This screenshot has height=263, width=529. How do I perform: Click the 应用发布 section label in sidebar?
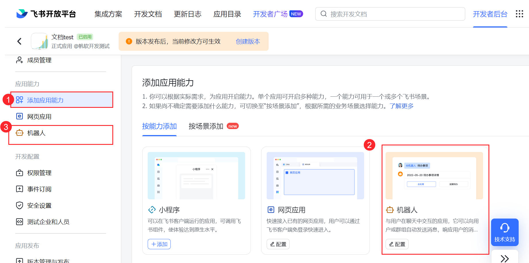[x=27, y=246]
